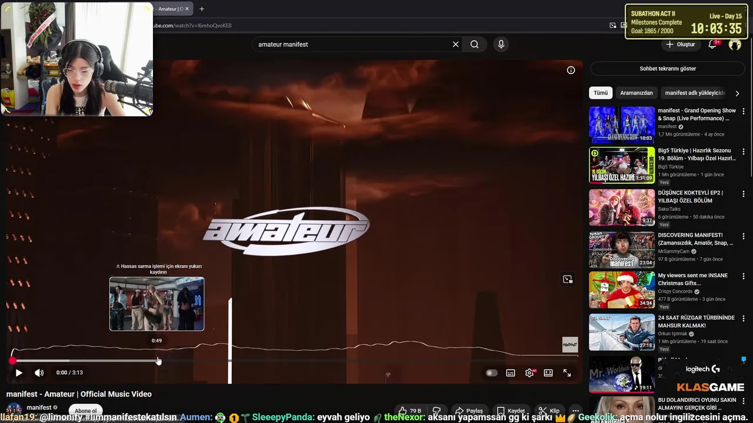Click the browser address bar URL
The height and width of the screenshot is (423, 753).
tap(192, 25)
